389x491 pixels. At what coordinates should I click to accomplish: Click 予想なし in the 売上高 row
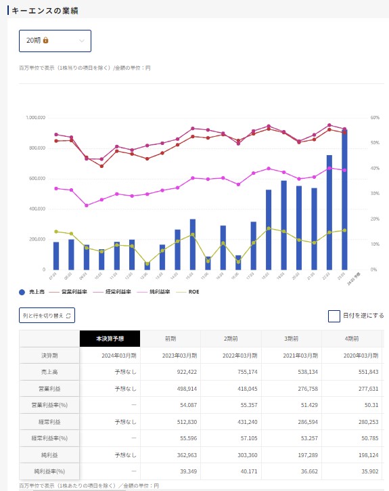point(125,372)
